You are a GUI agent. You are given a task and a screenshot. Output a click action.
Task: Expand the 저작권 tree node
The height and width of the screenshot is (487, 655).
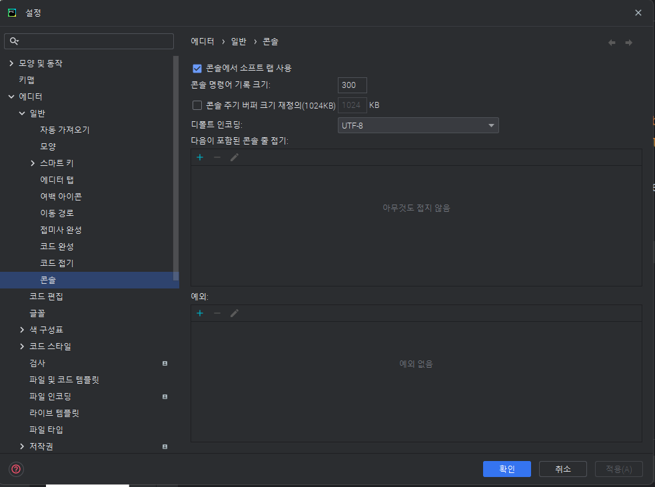point(22,446)
